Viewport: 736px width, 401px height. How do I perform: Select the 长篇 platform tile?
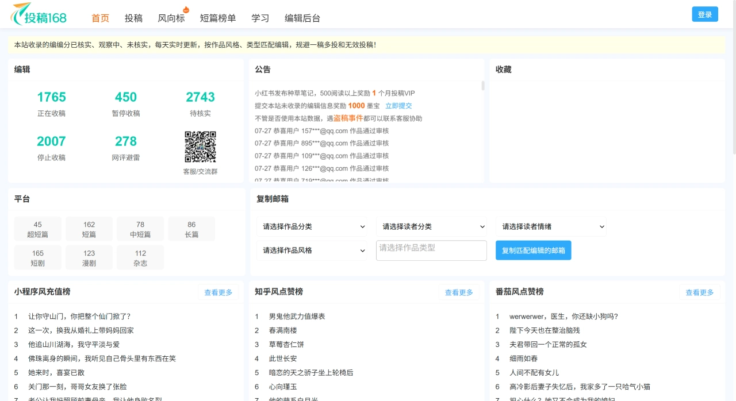[x=191, y=229]
